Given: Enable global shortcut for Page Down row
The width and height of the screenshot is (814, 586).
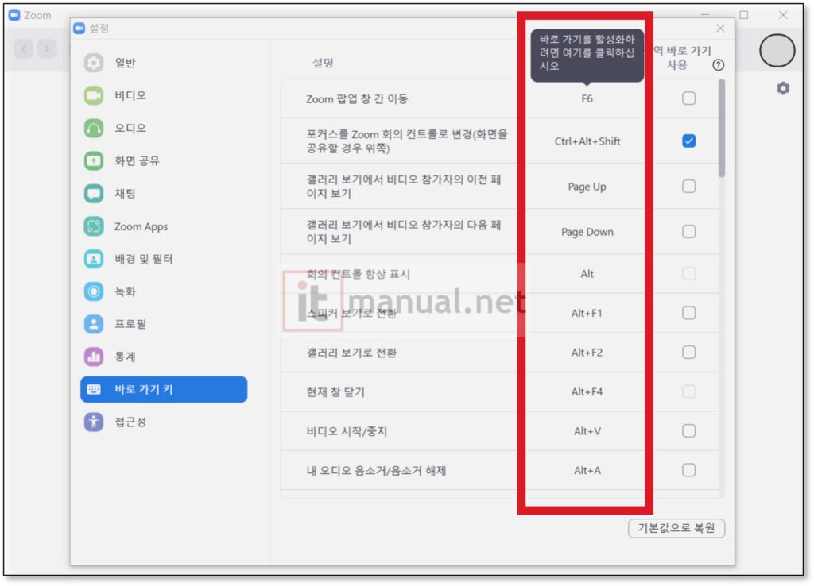Looking at the screenshot, I should (689, 231).
